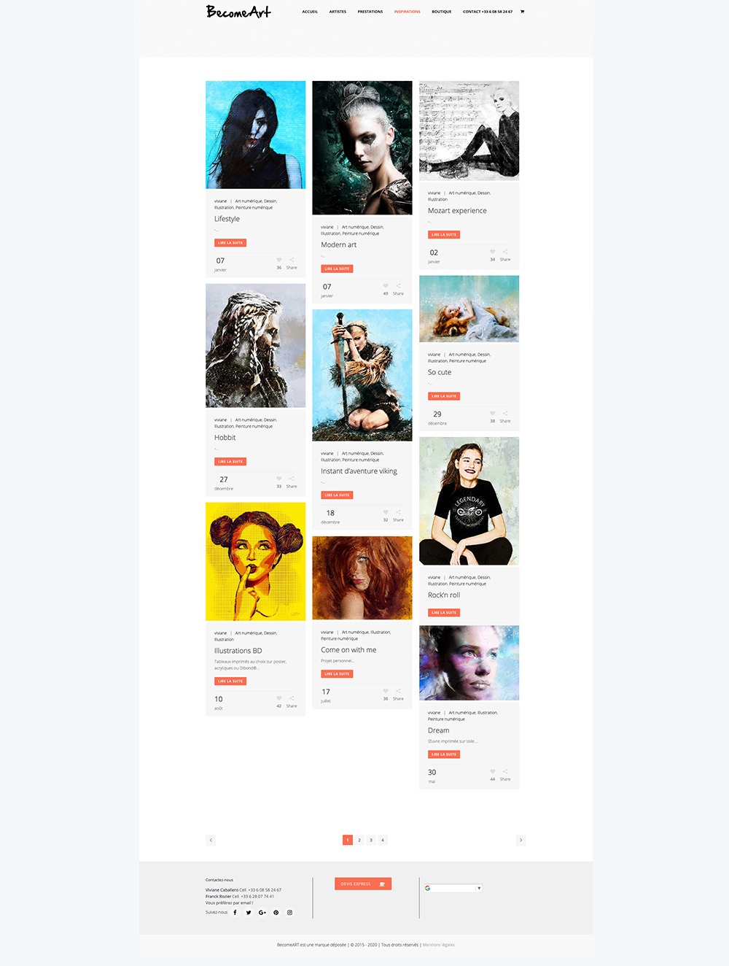This screenshot has width=729, height=966.
Task: Expand the Google language selector dropdown
Action: coord(453,888)
